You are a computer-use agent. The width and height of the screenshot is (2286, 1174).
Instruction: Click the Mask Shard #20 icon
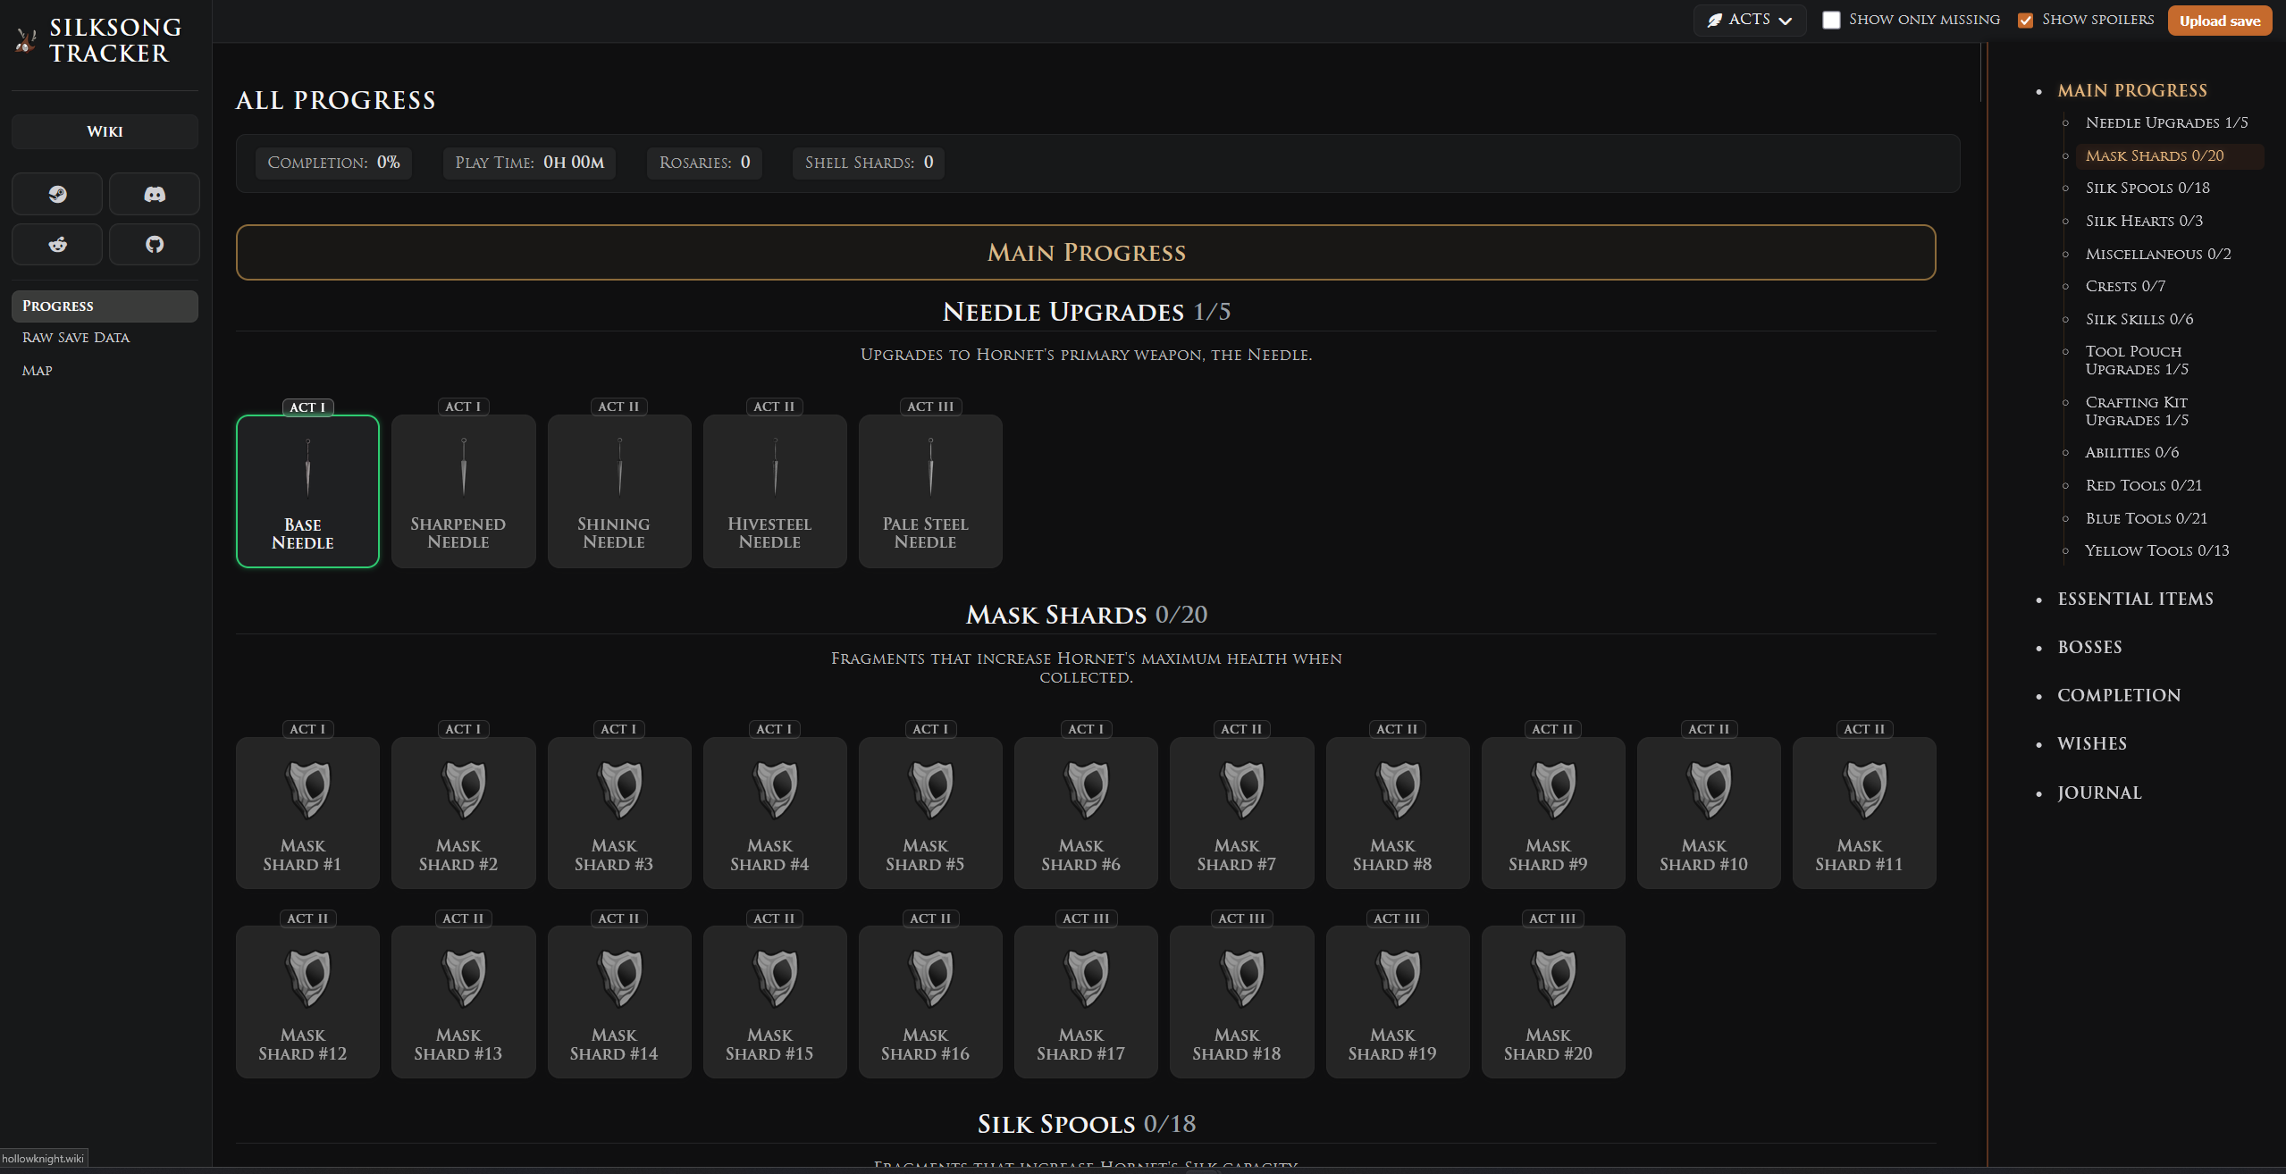pyautogui.click(x=1553, y=978)
